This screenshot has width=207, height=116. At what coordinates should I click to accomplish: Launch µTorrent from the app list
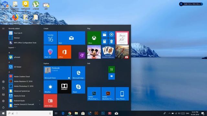25,57
